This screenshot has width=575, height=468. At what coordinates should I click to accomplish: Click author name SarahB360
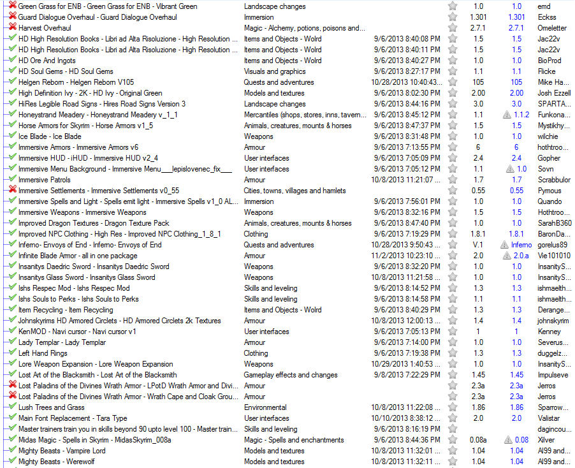point(555,223)
